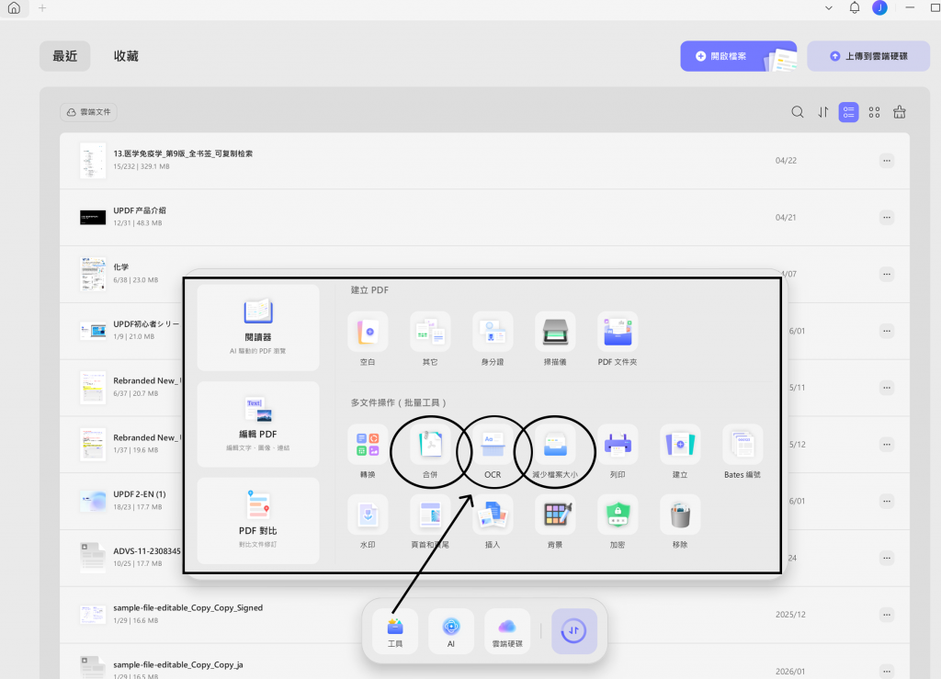Open 雲端硬碟 cloud drive from bottom dock

507,631
